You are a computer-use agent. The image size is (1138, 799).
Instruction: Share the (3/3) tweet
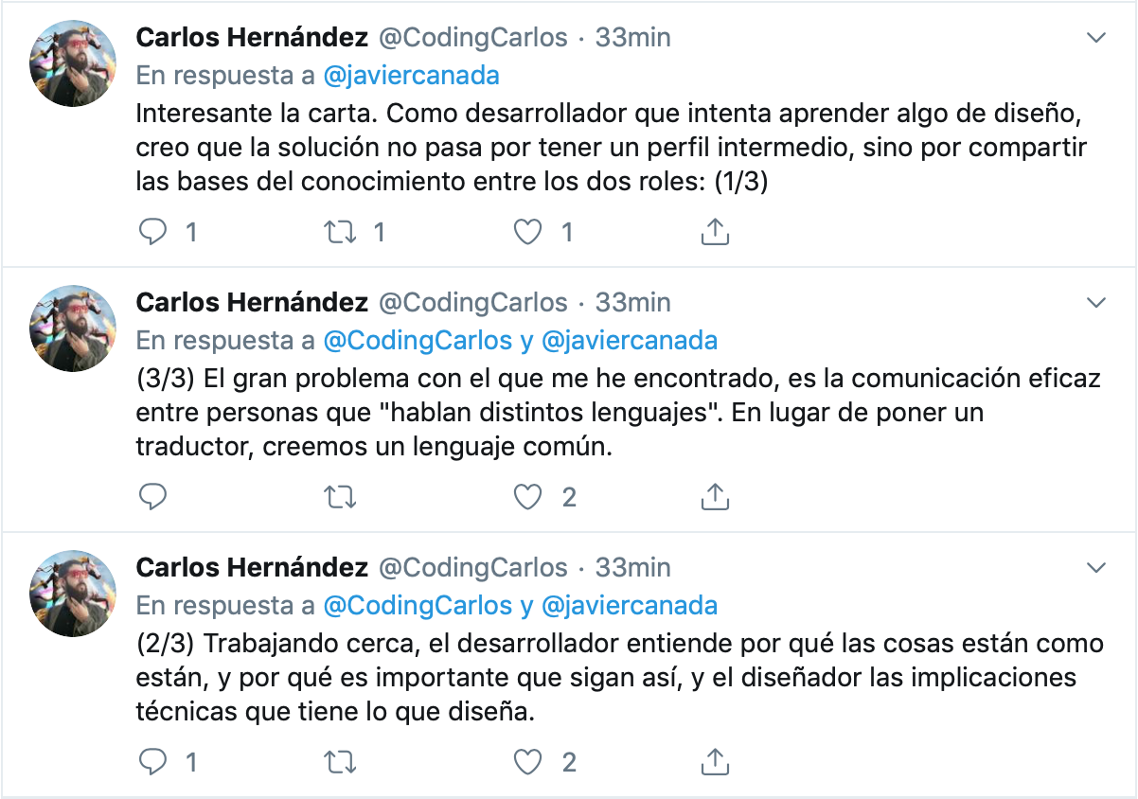coord(715,496)
